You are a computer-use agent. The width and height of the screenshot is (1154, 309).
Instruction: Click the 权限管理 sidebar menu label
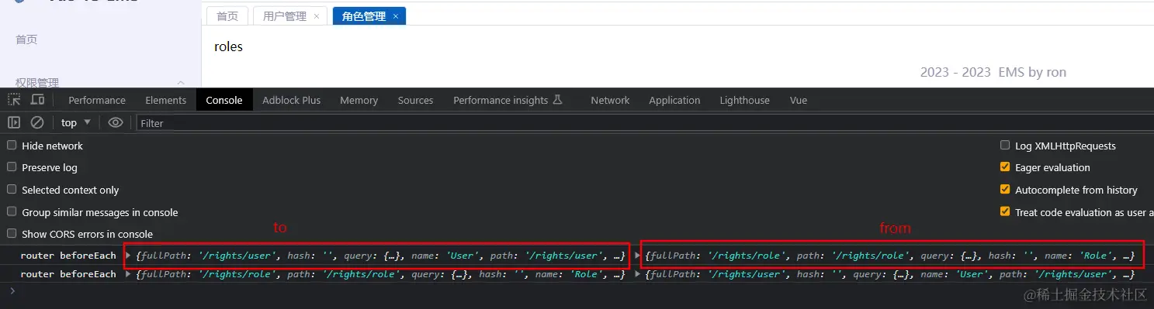tap(37, 82)
